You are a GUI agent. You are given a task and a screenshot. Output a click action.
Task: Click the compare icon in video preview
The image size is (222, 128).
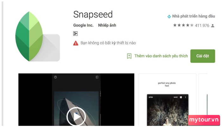tap(97, 77)
